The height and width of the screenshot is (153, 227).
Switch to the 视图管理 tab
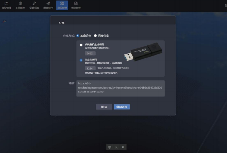[x=62, y=5]
